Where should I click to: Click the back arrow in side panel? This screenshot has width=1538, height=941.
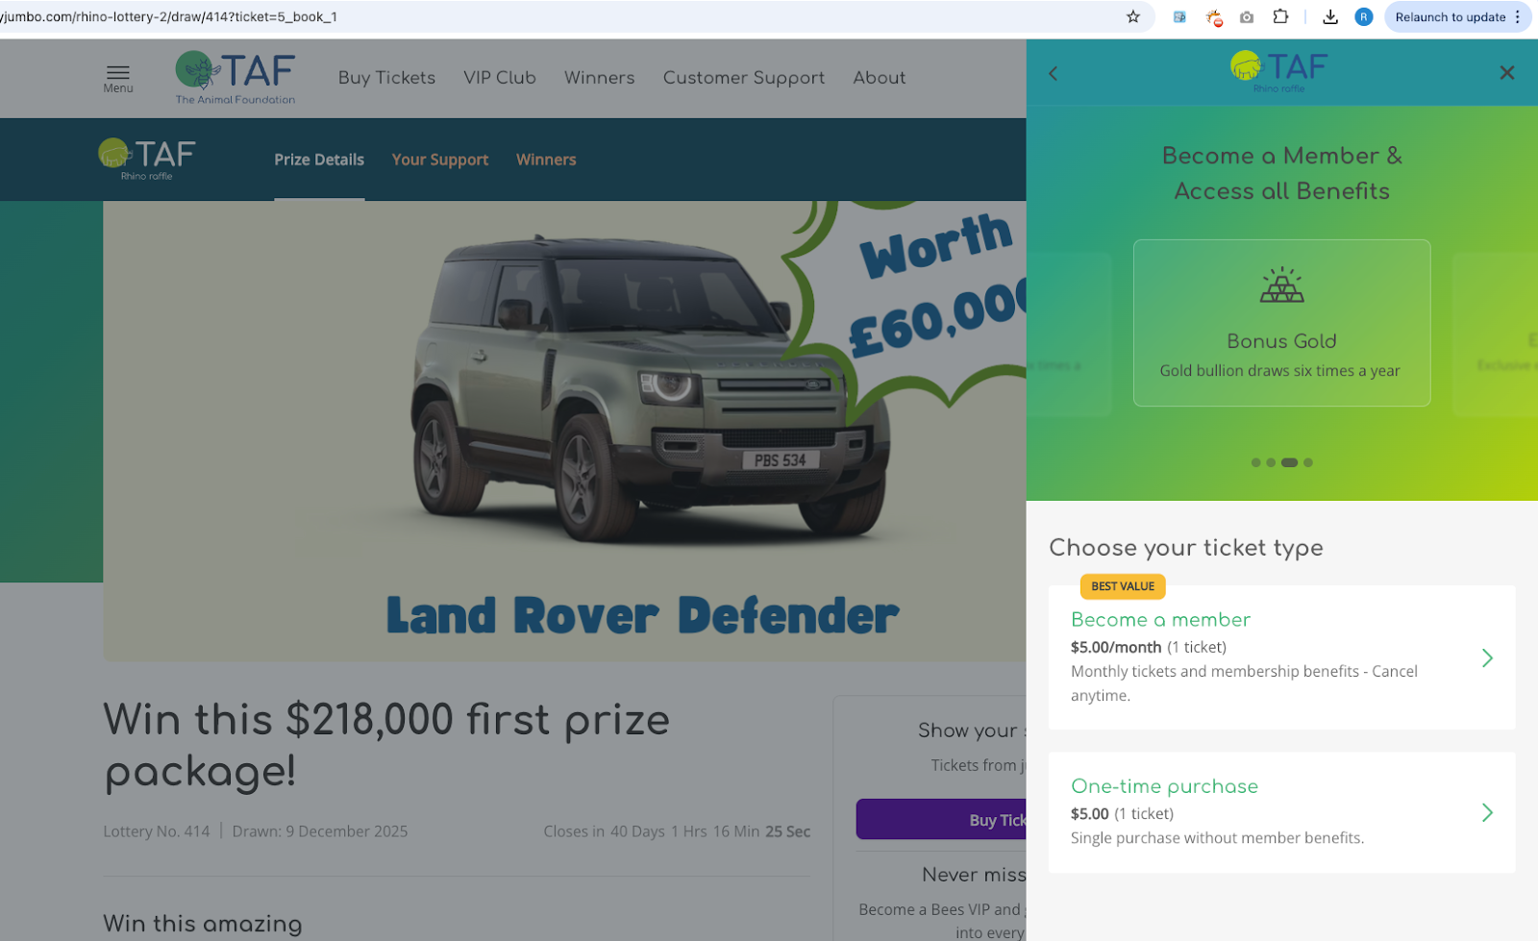(x=1054, y=73)
